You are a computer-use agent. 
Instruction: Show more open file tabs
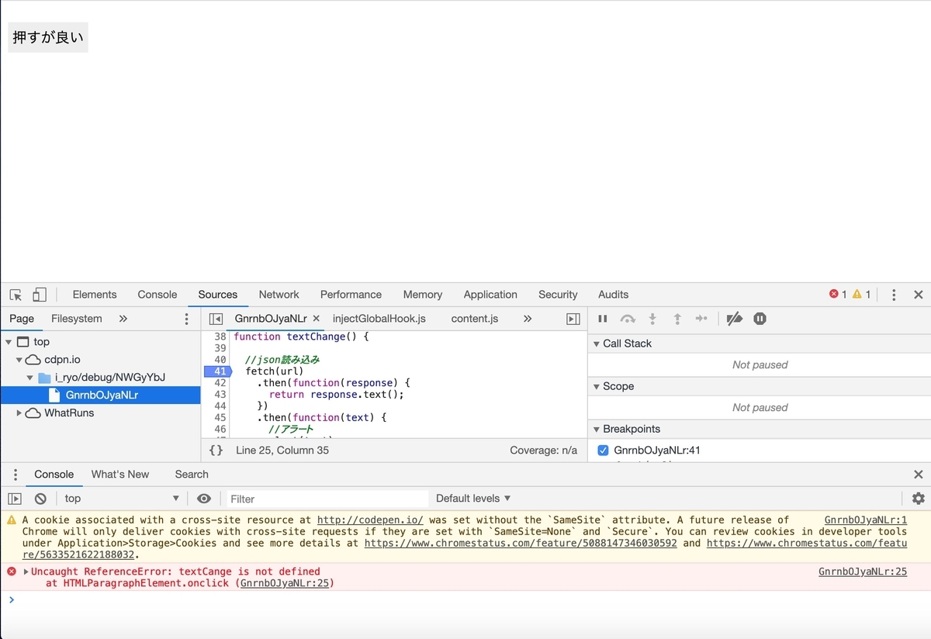click(x=528, y=319)
